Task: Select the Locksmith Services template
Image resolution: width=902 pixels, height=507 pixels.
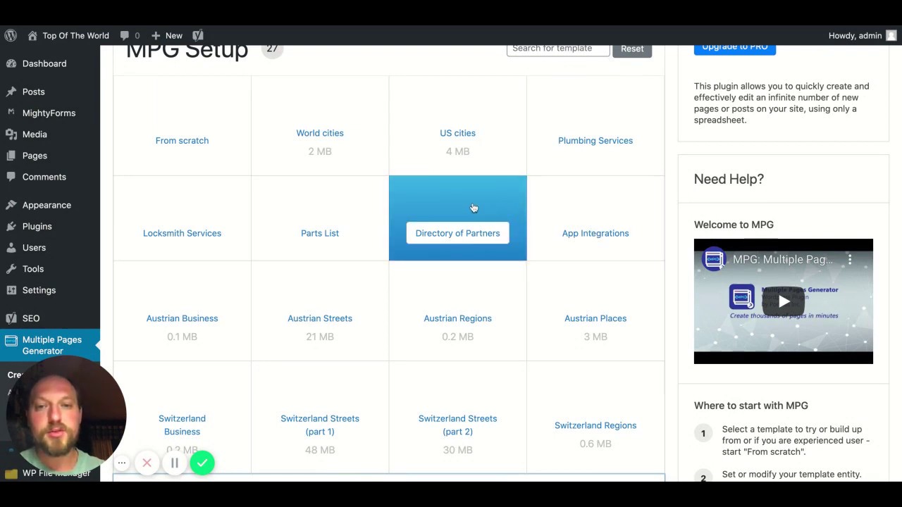Action: [x=182, y=233]
